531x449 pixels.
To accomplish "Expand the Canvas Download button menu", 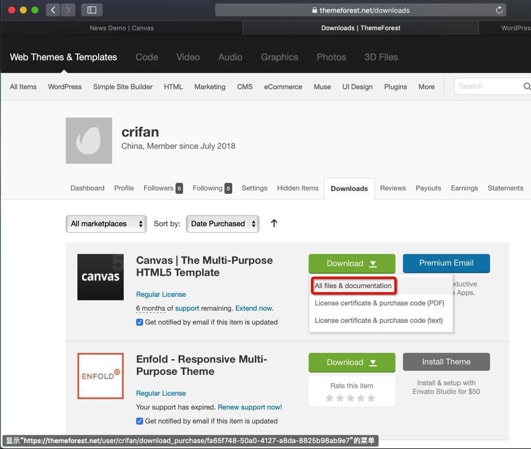I will tap(352, 264).
